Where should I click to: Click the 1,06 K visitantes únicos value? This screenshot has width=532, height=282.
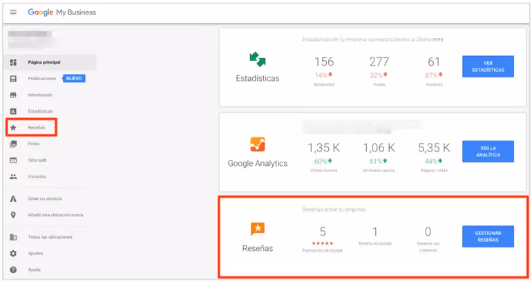pyautogui.click(x=379, y=148)
